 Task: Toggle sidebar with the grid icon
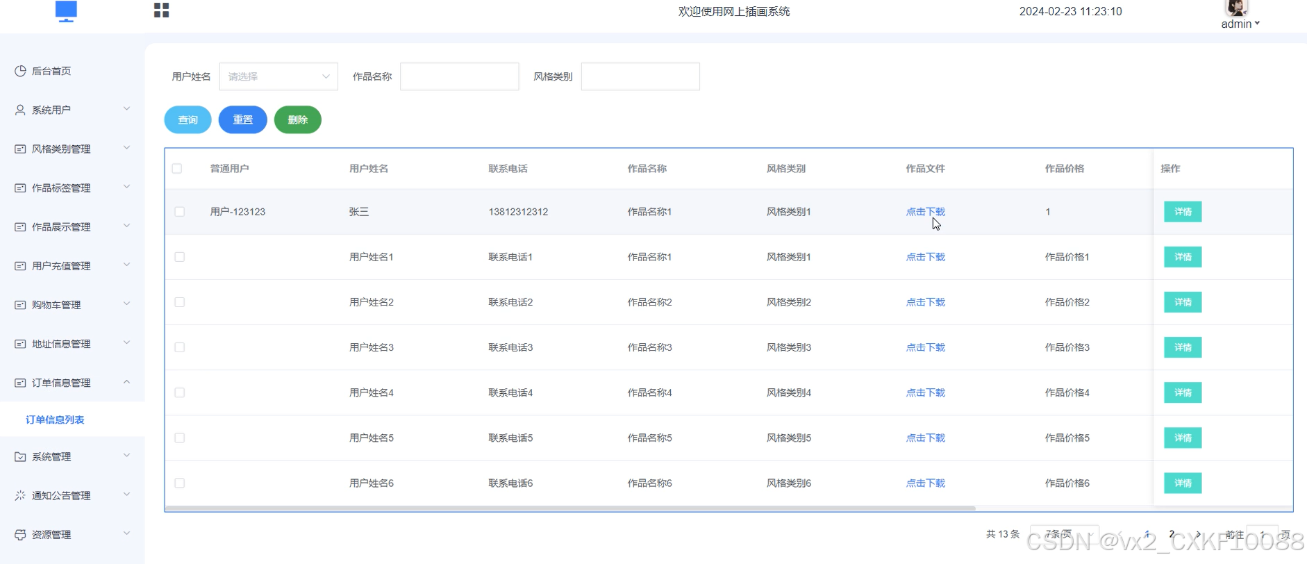tap(161, 10)
